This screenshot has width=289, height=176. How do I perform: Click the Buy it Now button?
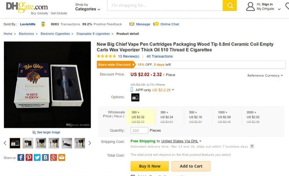[150, 166]
